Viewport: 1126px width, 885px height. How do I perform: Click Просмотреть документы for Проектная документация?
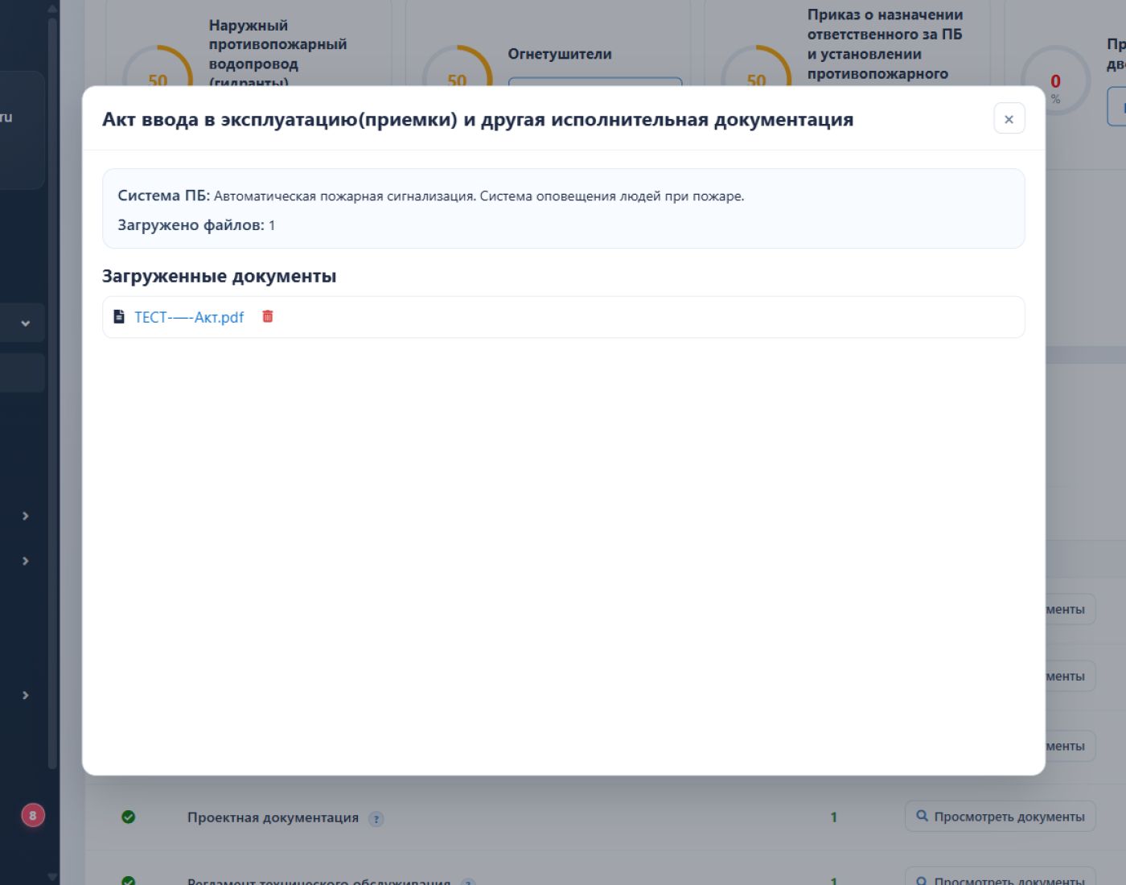point(1000,817)
